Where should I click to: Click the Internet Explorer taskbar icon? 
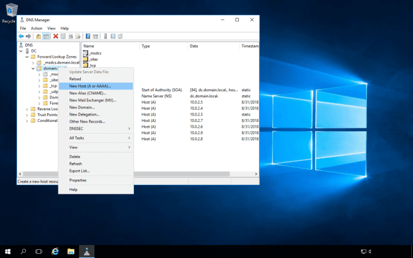pos(55,252)
